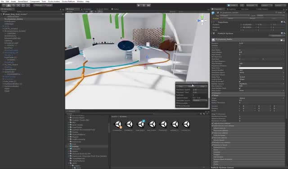Open the Simulate Layers dropdown
The image size is (288, 169).
pos(200,100)
